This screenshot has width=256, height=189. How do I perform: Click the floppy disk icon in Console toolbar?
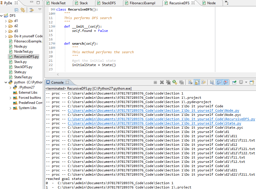tap(212, 83)
